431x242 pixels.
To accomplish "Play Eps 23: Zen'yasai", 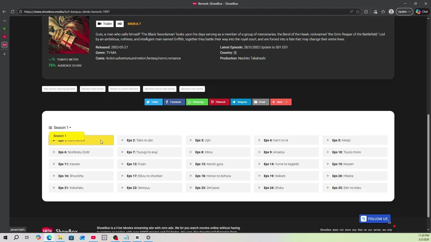I will point(218,188).
